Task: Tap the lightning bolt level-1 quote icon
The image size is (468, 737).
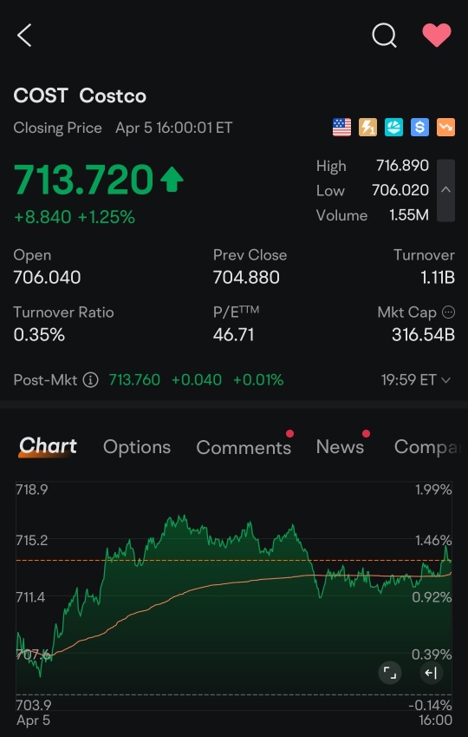Action: [367, 128]
